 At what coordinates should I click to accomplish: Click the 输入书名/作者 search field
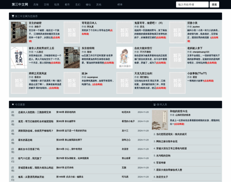click(192, 5)
